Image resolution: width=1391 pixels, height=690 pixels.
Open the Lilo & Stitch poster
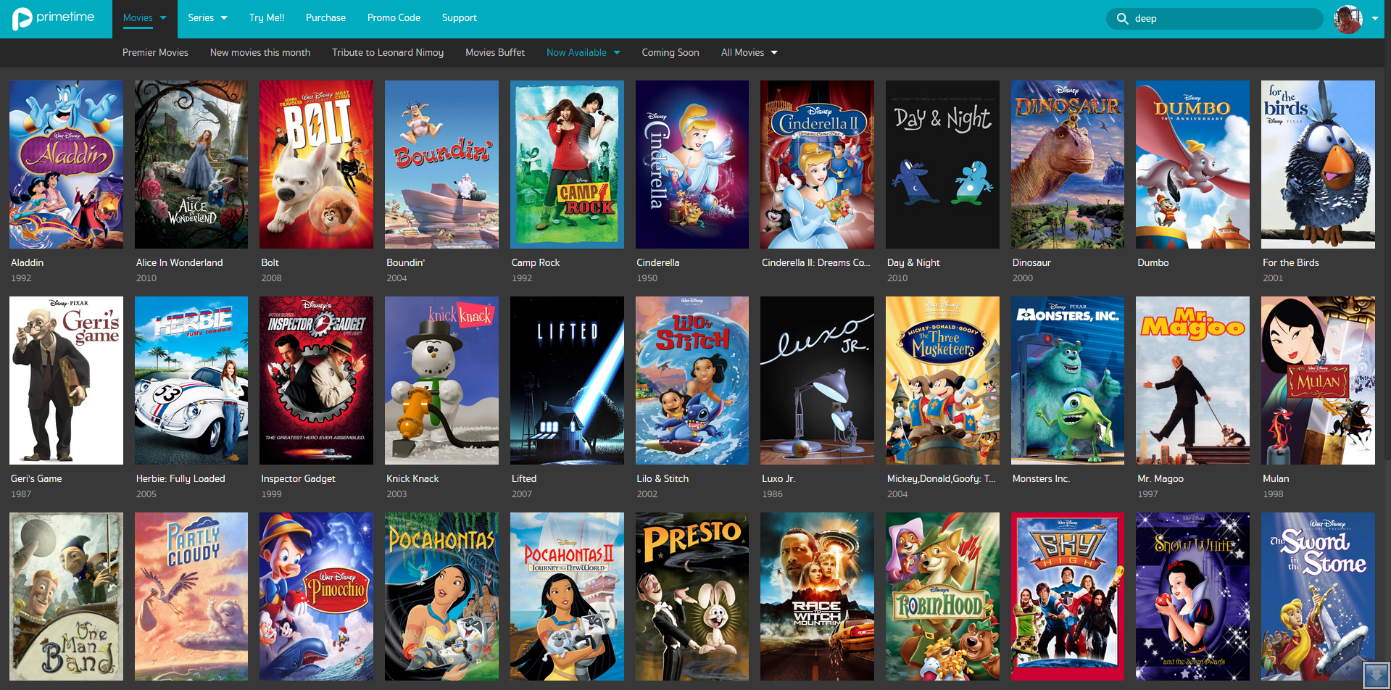tap(692, 381)
